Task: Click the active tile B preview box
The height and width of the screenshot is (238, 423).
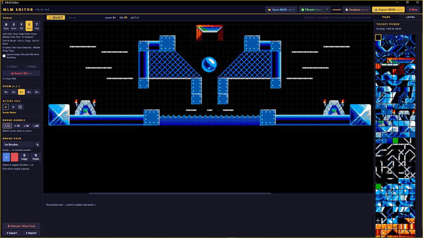Action: coord(6,107)
